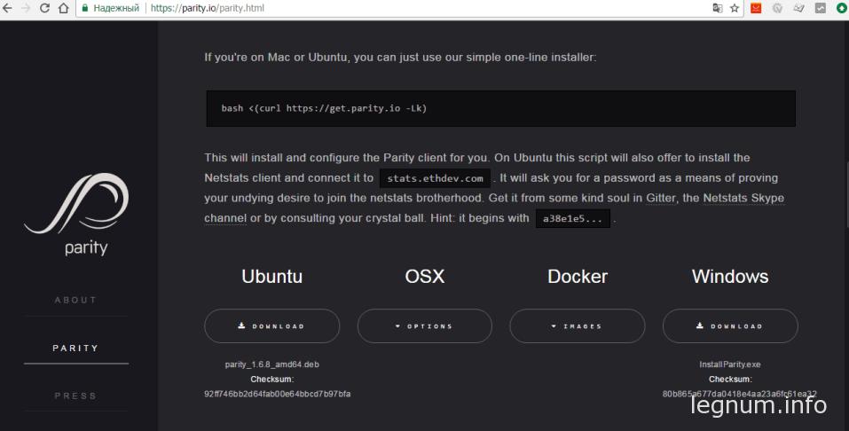Select the Parity sidebar menu item
This screenshot has height=431, width=849.
[x=76, y=348]
